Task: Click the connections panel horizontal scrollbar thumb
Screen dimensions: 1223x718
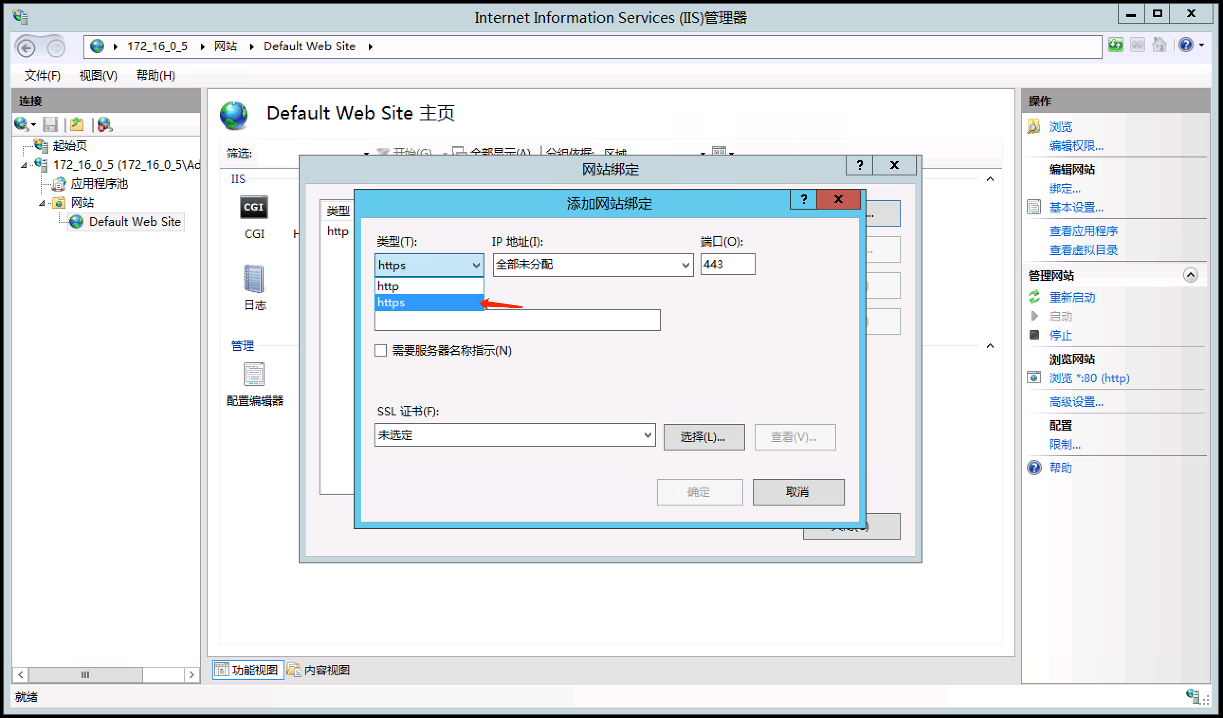Action: [x=85, y=674]
